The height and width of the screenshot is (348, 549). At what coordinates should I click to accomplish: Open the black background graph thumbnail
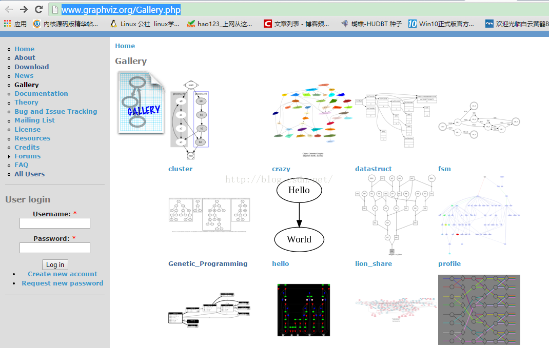pos(304,310)
